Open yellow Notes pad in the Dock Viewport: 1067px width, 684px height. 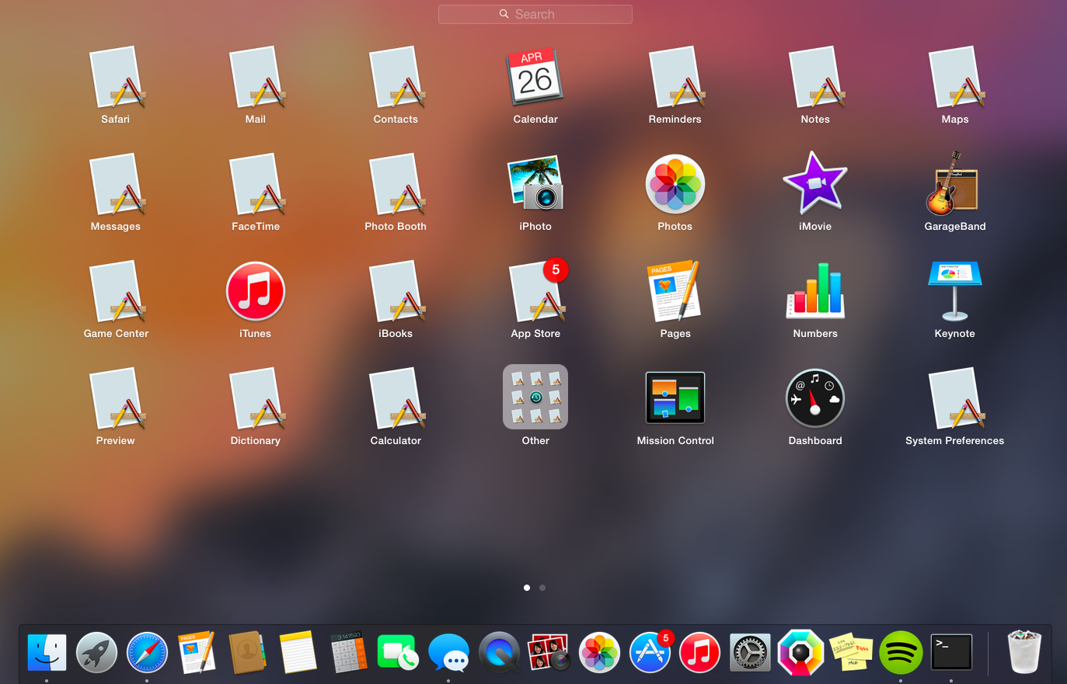pyautogui.click(x=298, y=652)
